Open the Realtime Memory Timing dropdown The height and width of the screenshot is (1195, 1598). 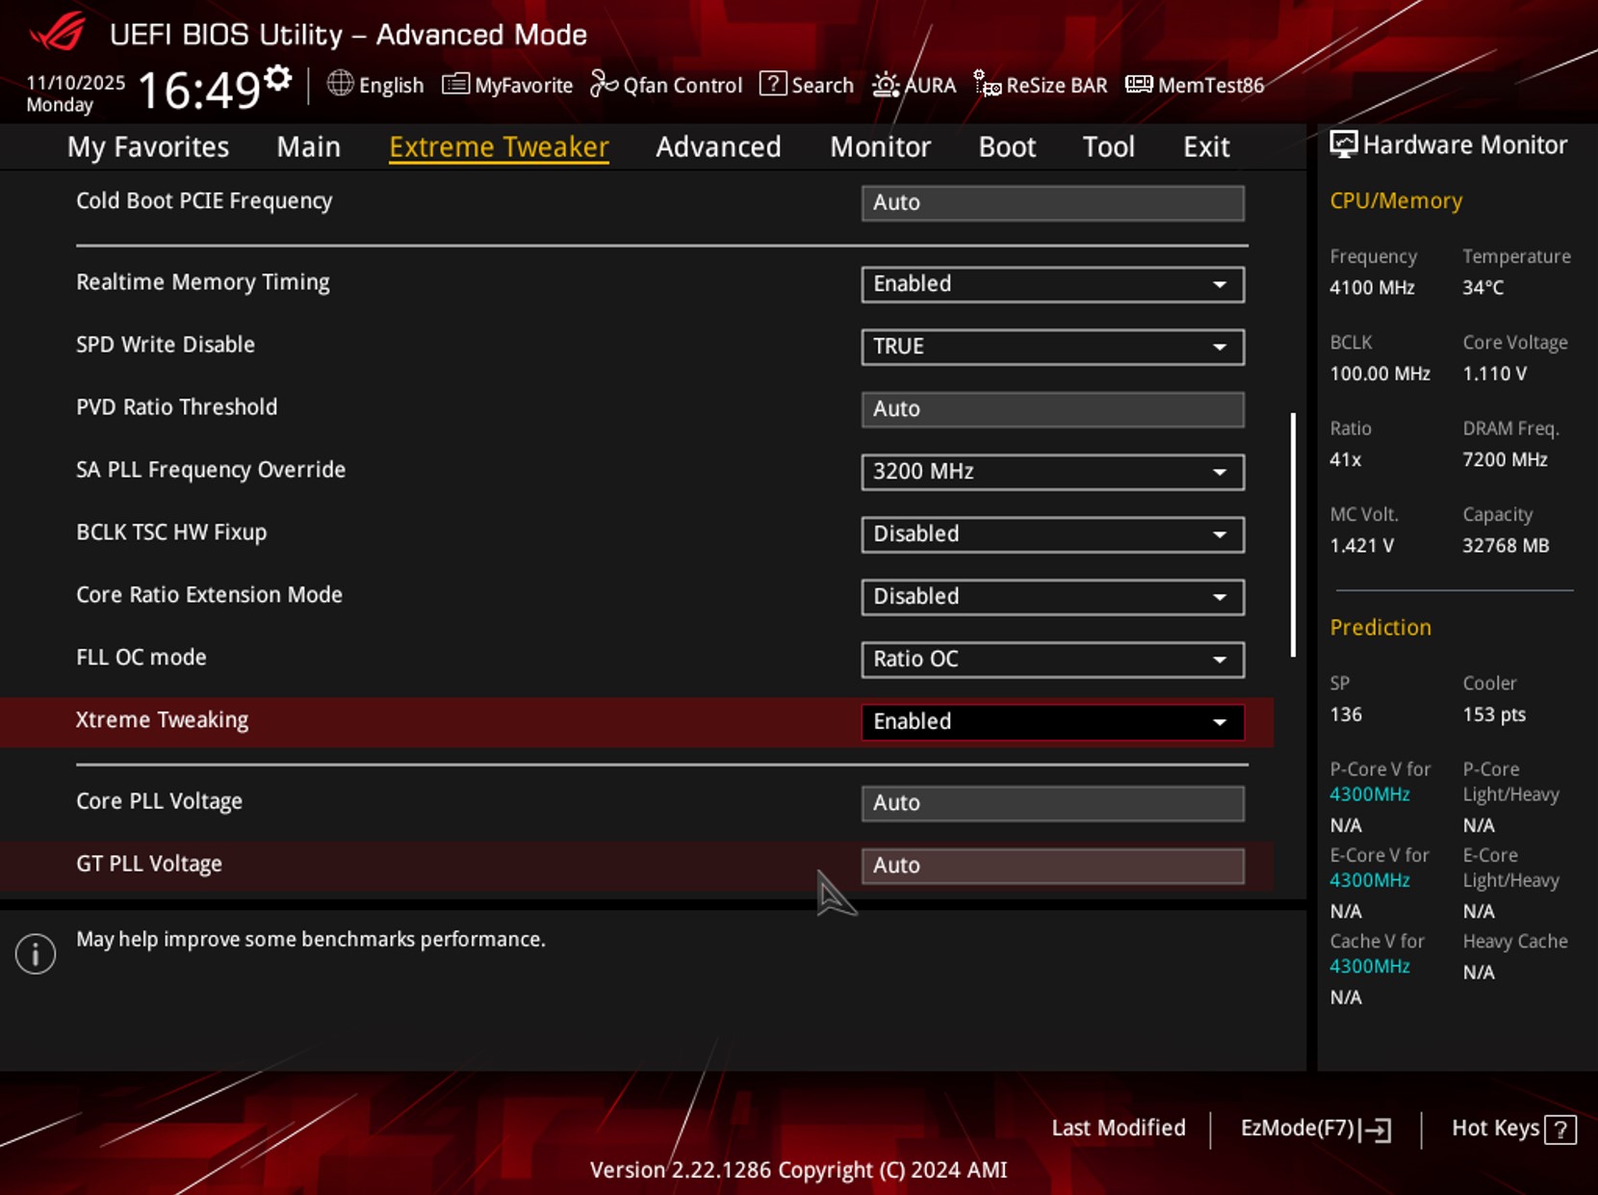point(1052,284)
